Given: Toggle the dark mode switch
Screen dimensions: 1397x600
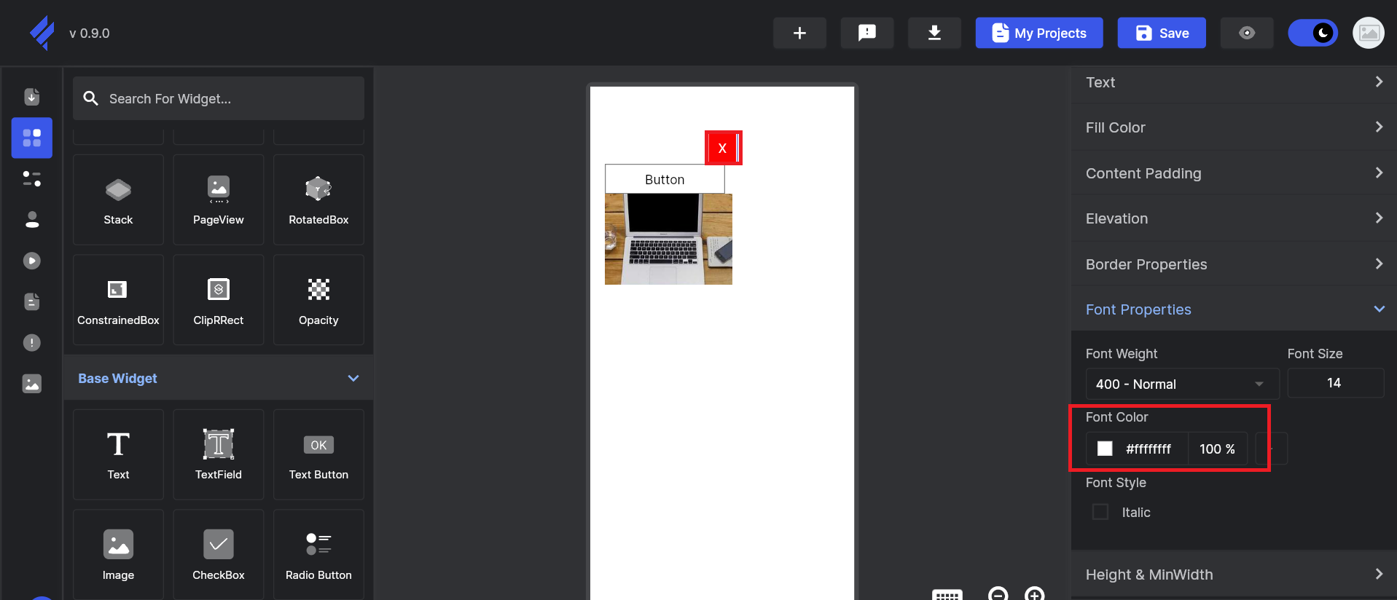Looking at the screenshot, I should point(1312,33).
